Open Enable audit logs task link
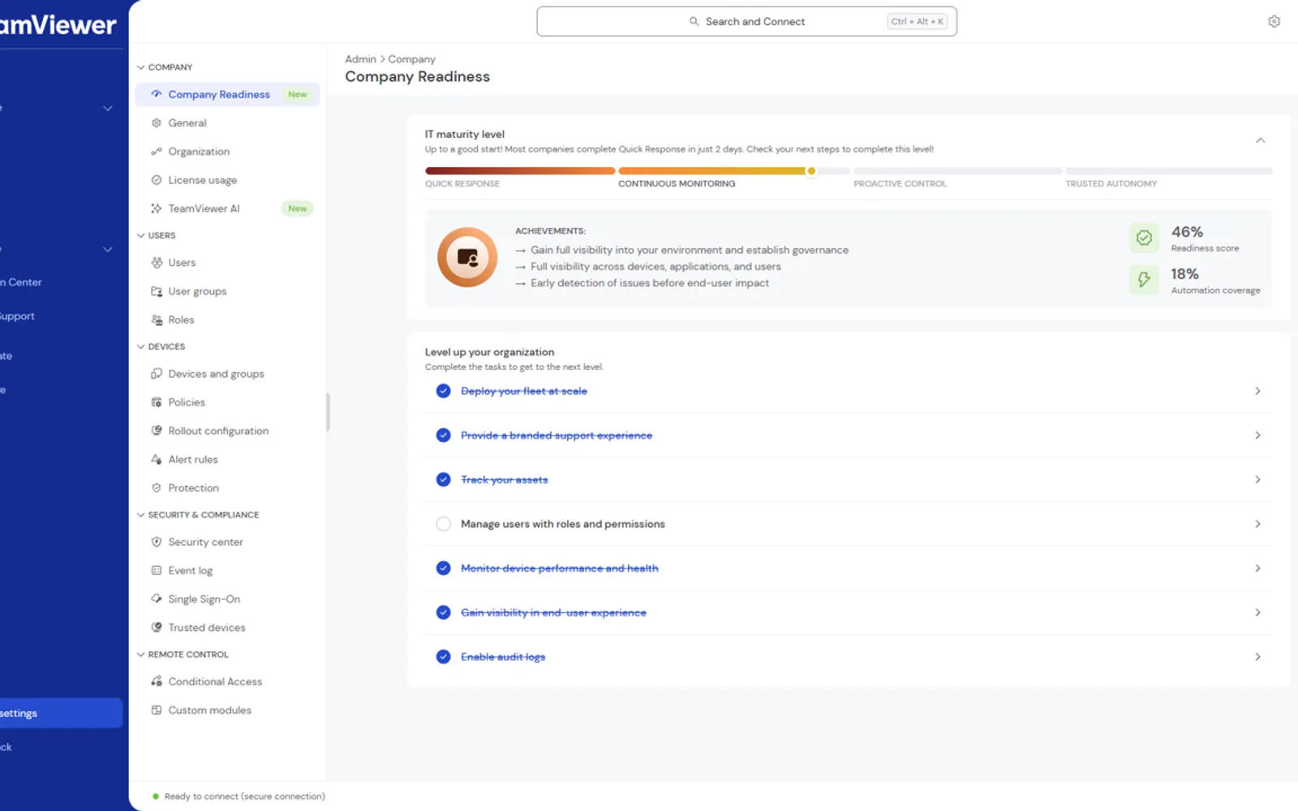This screenshot has width=1298, height=811. coord(503,657)
